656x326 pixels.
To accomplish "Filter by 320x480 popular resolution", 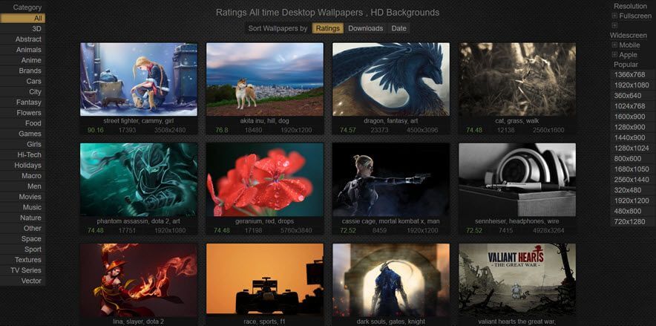I will pyautogui.click(x=632, y=190).
